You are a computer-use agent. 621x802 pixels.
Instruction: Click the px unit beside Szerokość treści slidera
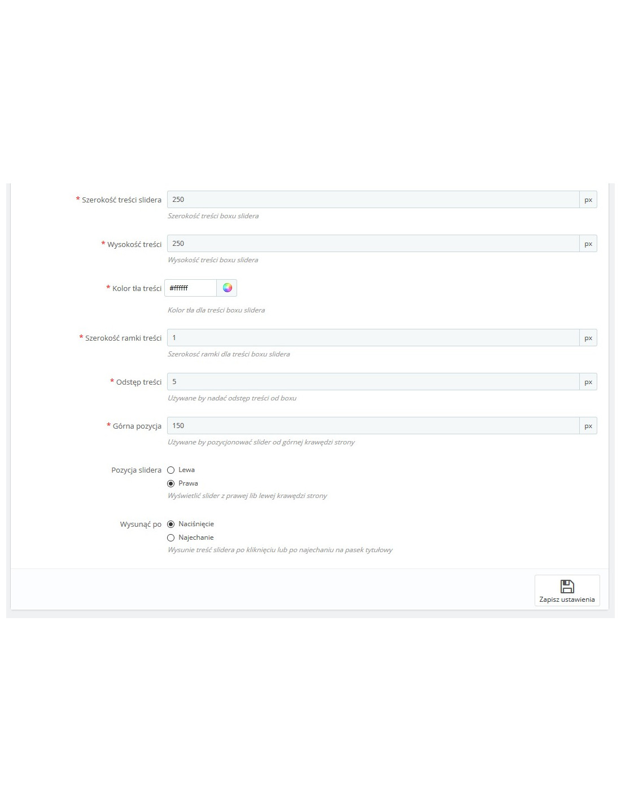pyautogui.click(x=588, y=200)
